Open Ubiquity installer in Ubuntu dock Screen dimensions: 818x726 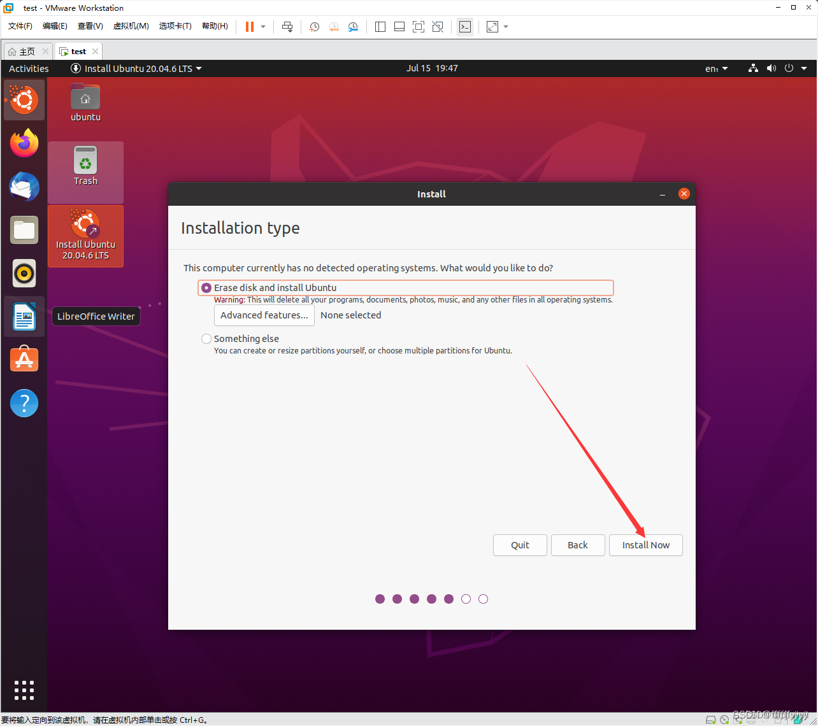click(x=24, y=100)
